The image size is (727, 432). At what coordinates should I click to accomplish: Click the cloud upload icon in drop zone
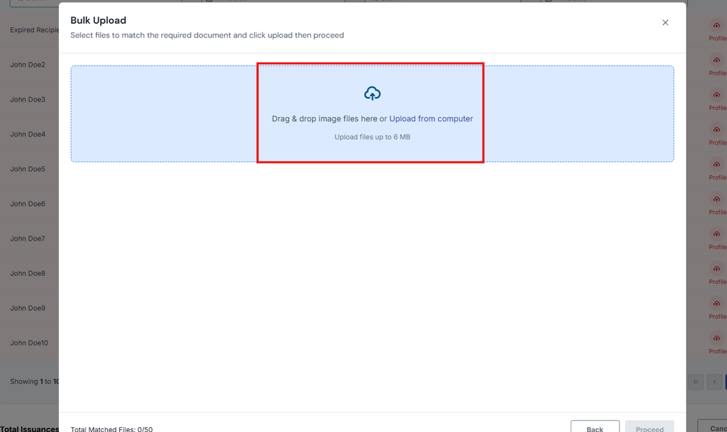[x=372, y=93]
